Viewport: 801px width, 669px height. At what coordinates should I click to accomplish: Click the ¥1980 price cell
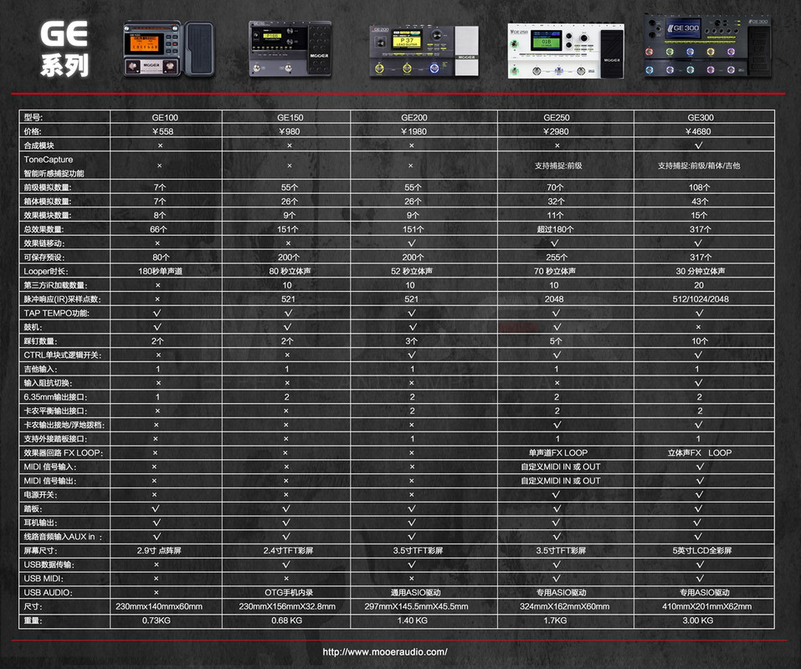click(x=413, y=131)
